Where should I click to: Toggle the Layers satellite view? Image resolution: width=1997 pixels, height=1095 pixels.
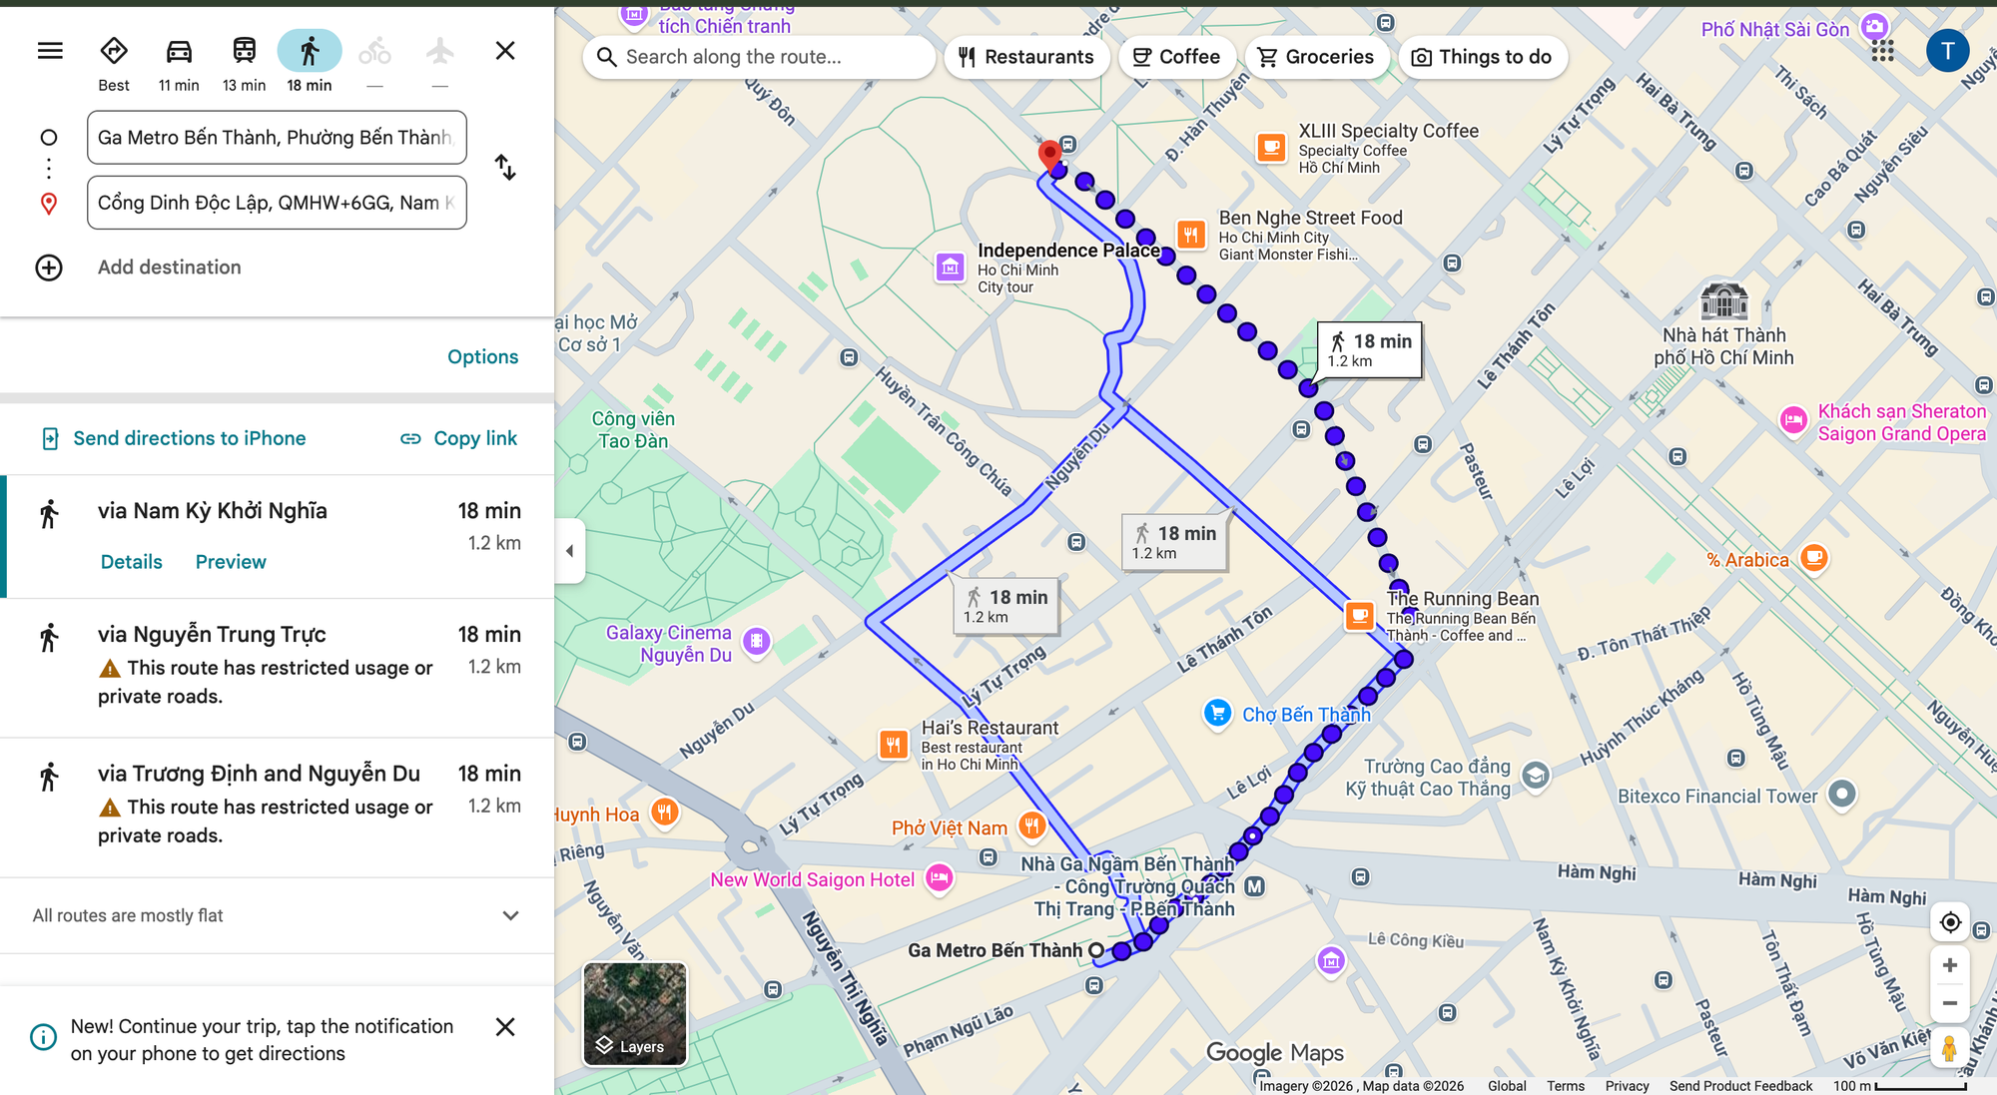point(634,1015)
